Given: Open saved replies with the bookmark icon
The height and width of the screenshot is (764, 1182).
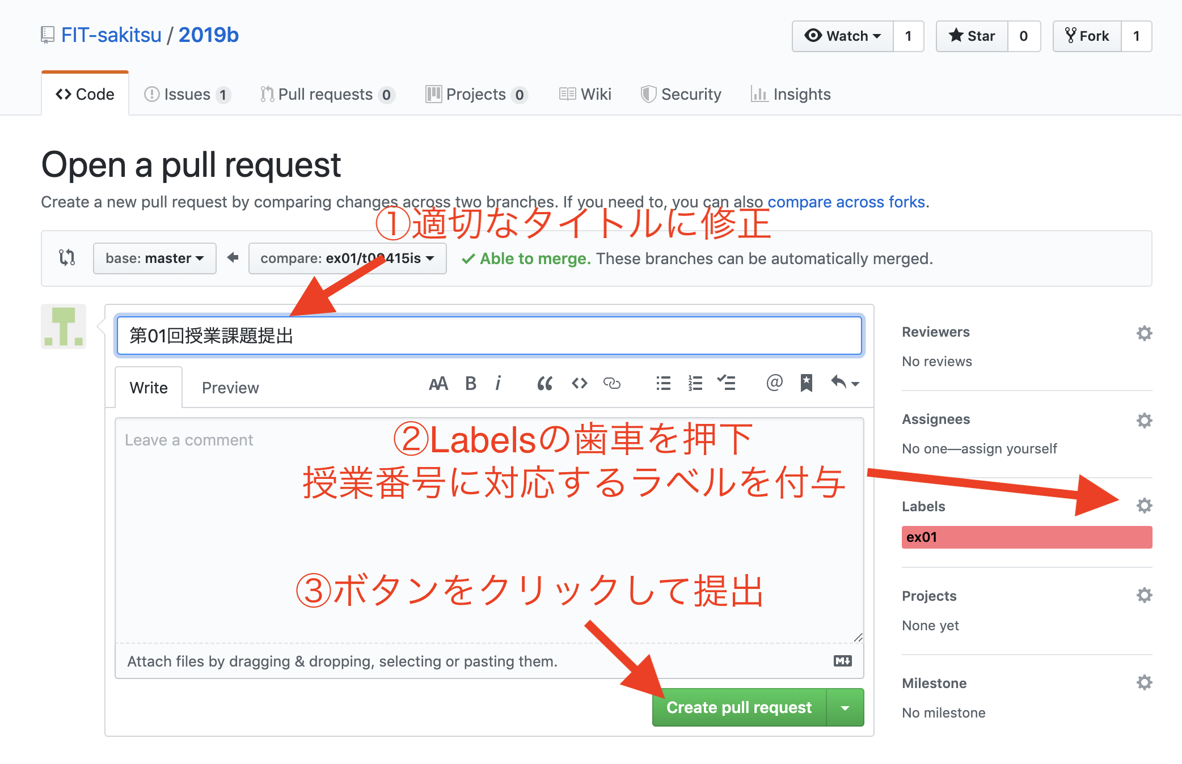Looking at the screenshot, I should 807,384.
